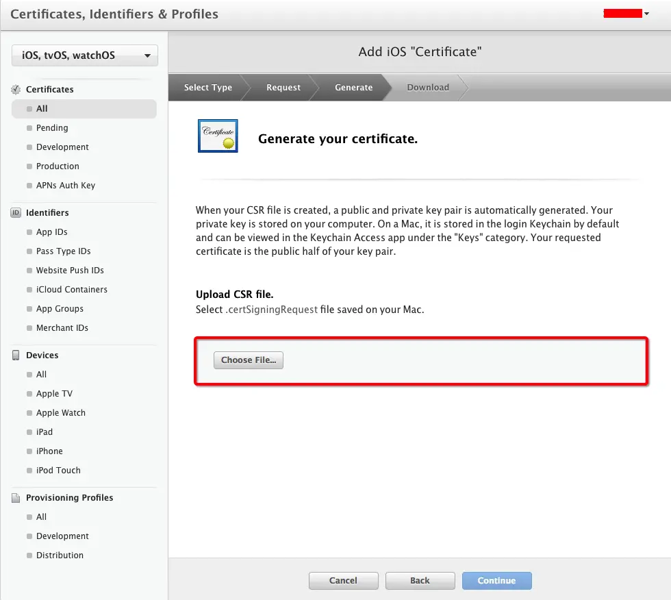Click the Certificates section heading
Viewport: 671px width, 600px height.
tap(49, 90)
